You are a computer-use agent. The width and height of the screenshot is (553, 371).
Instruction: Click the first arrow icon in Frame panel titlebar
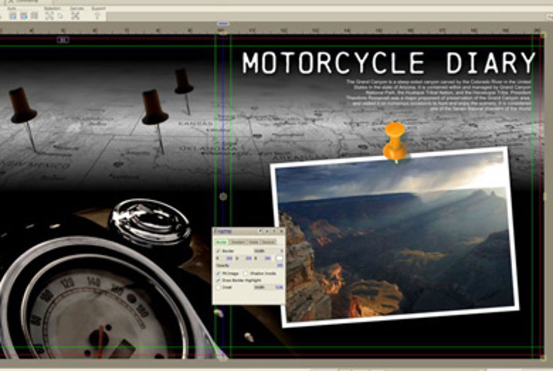pyautogui.click(x=260, y=231)
